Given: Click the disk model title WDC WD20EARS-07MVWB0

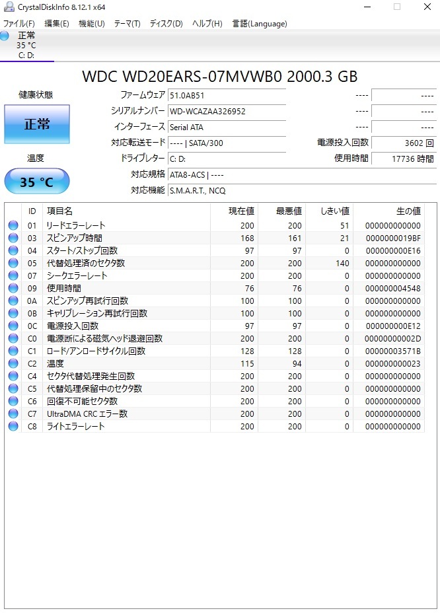Looking at the screenshot, I should [x=220, y=77].
